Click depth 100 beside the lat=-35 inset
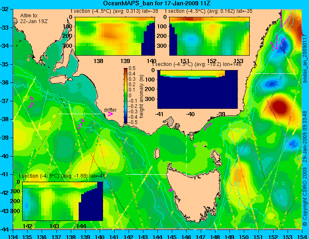This screenshot has width=309, height=239. tap(163, 26)
